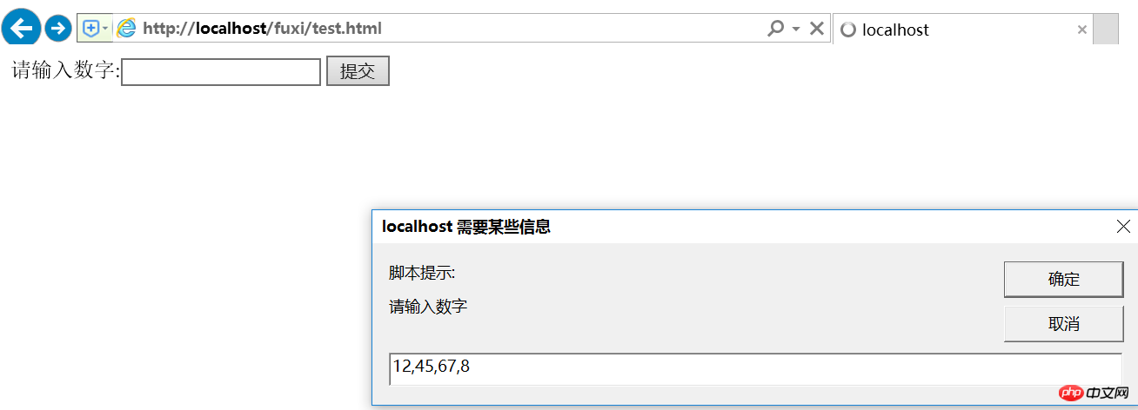Screen dimensions: 1138x410
Task: Cancel the prompt with 取消
Action: click(1063, 324)
